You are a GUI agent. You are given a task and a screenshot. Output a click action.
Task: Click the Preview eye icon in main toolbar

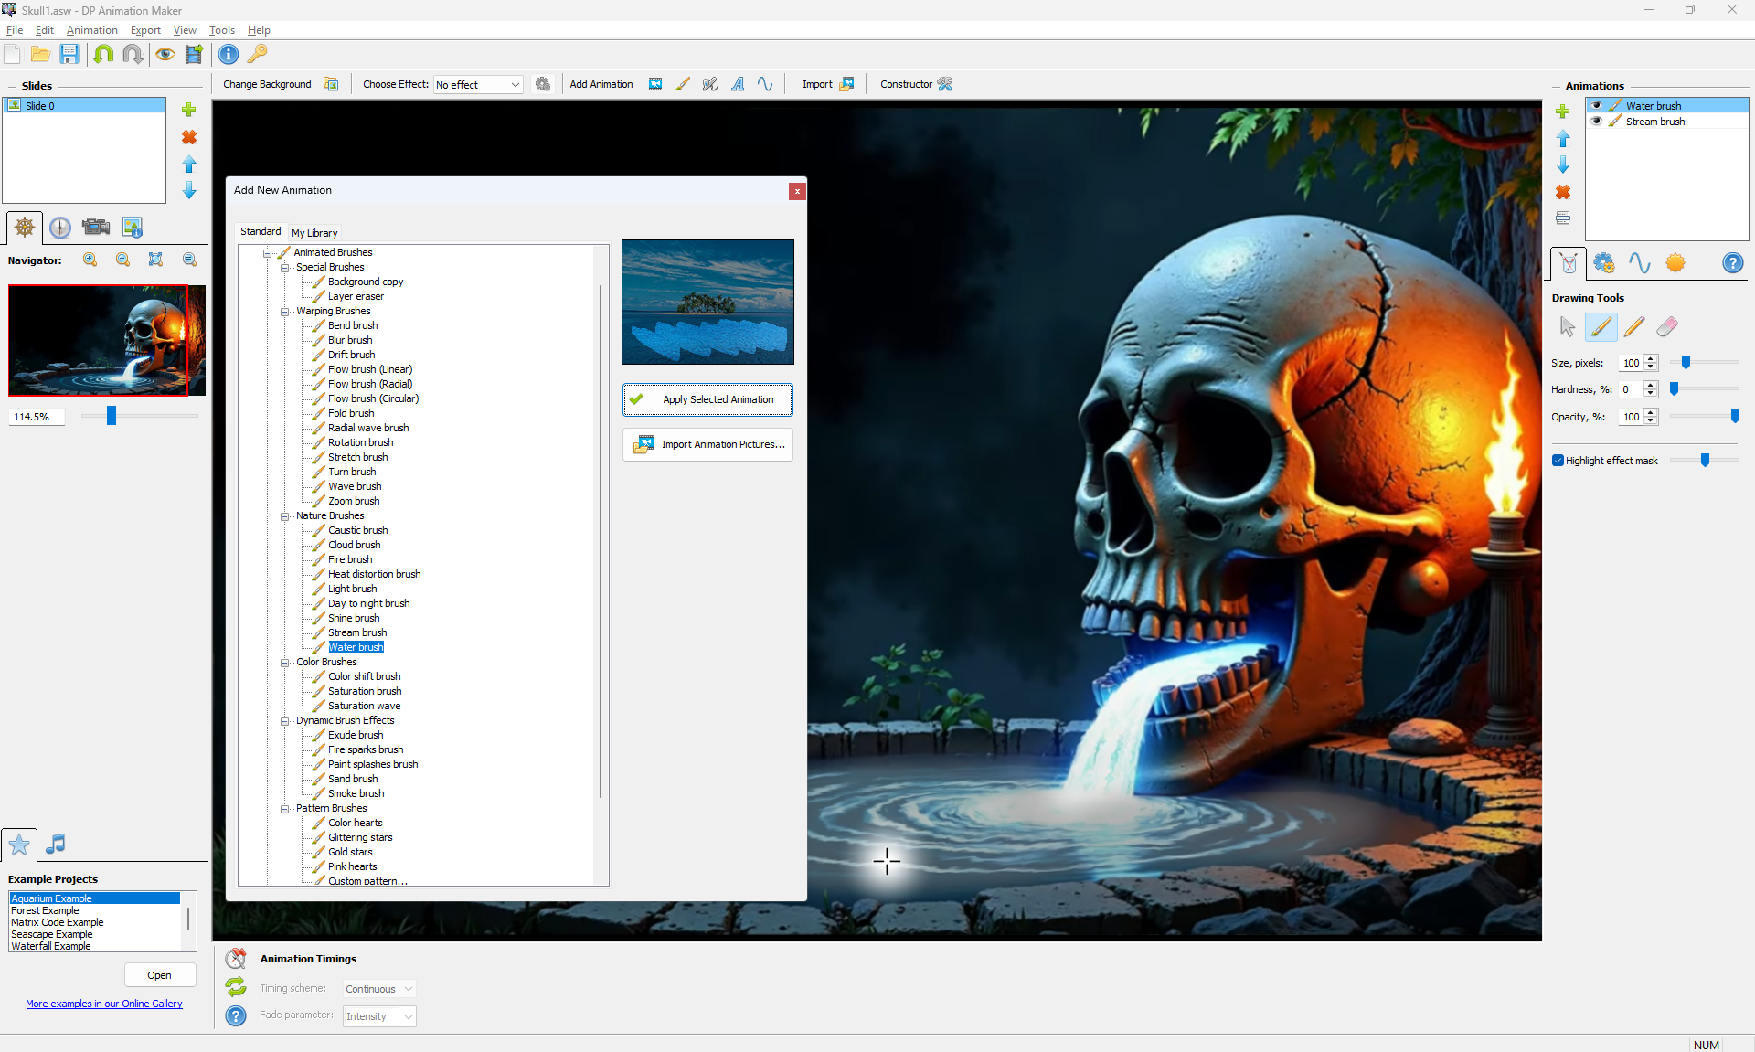tap(165, 54)
